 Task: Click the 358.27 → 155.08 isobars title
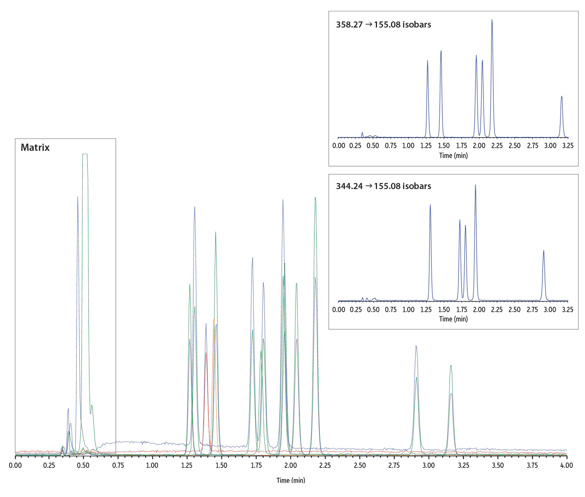click(x=383, y=24)
